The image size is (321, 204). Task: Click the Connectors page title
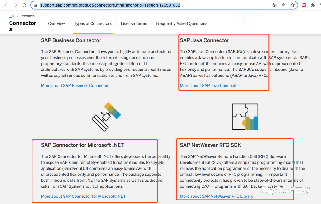(23, 26)
